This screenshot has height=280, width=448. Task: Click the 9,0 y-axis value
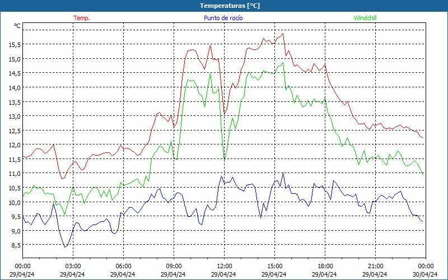16,231
